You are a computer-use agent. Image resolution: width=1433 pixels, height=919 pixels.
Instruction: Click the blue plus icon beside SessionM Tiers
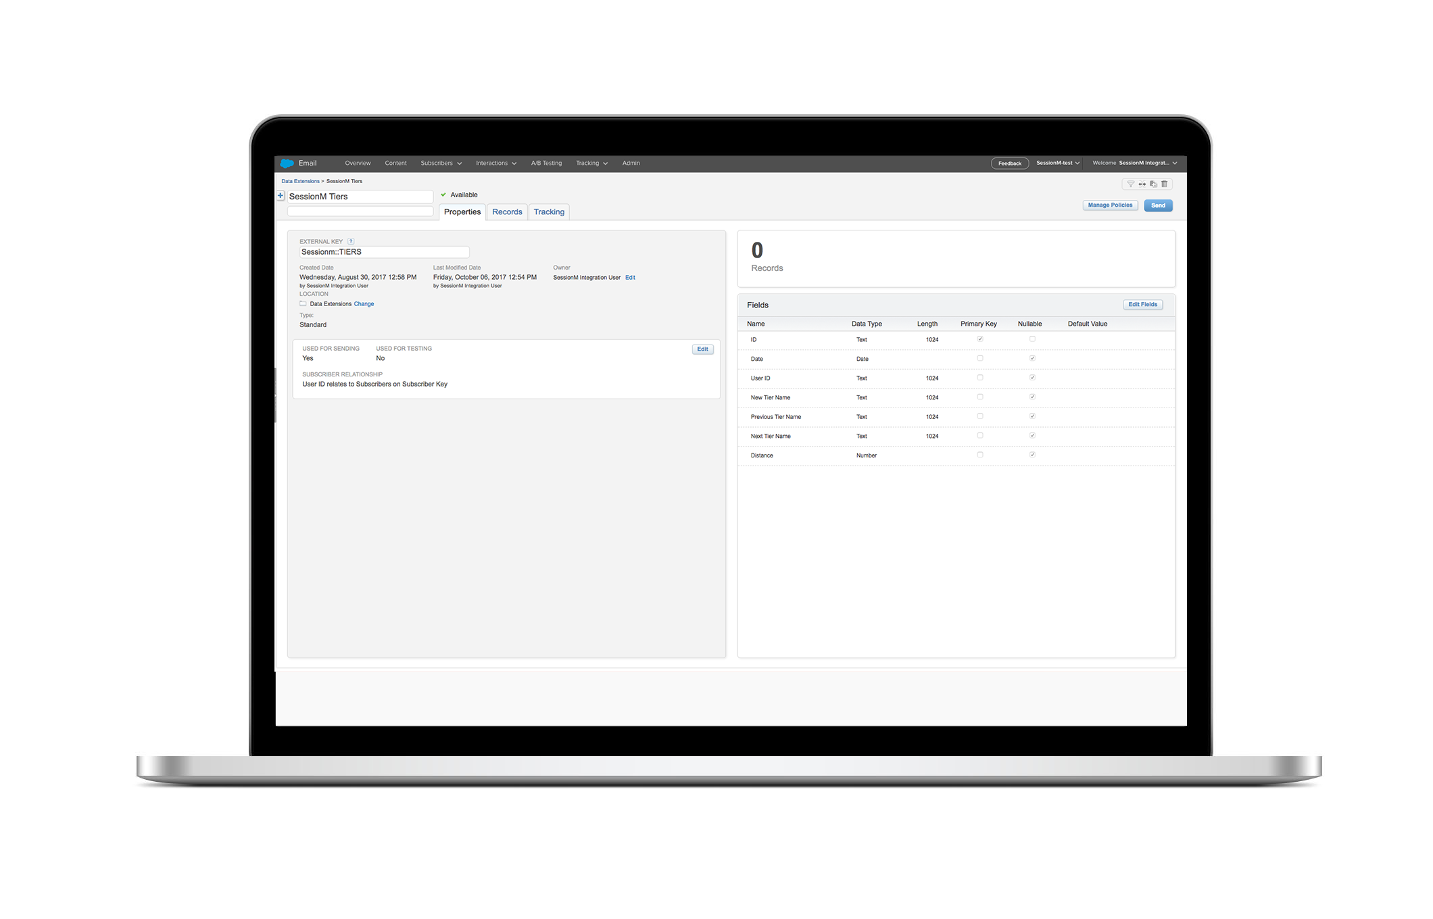coord(281,196)
